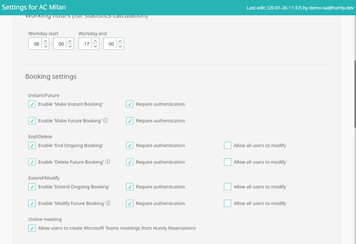This screenshot has height=244, width=356.
Task: Click info icon beside 'Make Future Booking'
Action: (x=106, y=121)
